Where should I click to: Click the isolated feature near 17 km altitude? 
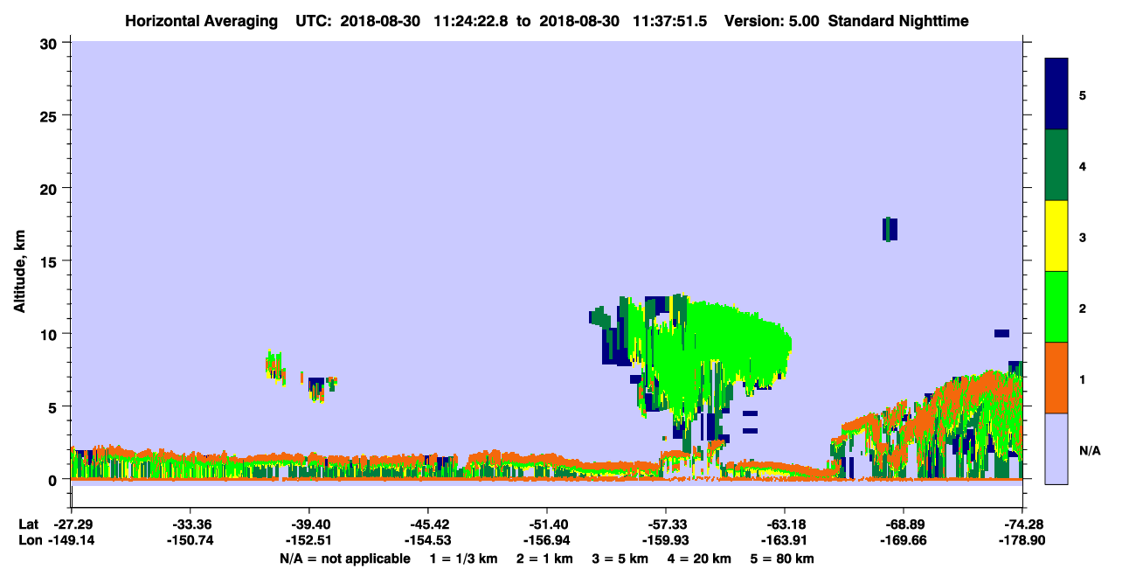(890, 229)
